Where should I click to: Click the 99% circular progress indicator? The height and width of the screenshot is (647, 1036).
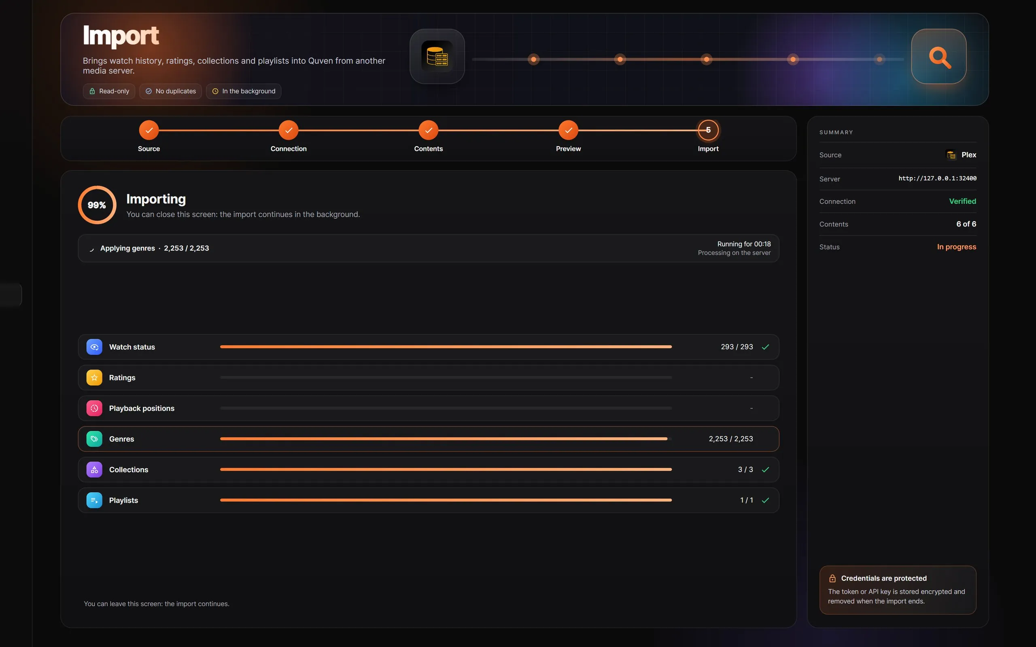point(97,205)
